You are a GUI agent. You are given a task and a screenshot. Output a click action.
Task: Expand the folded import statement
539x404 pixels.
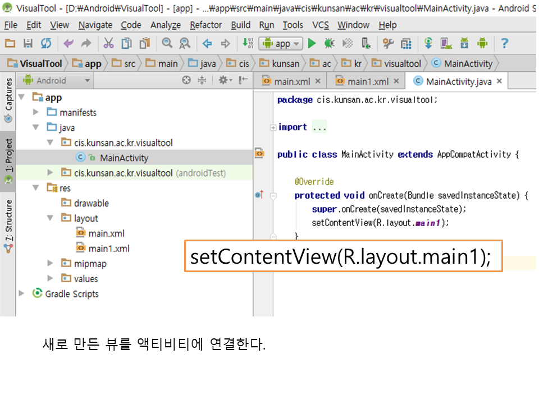coord(273,127)
